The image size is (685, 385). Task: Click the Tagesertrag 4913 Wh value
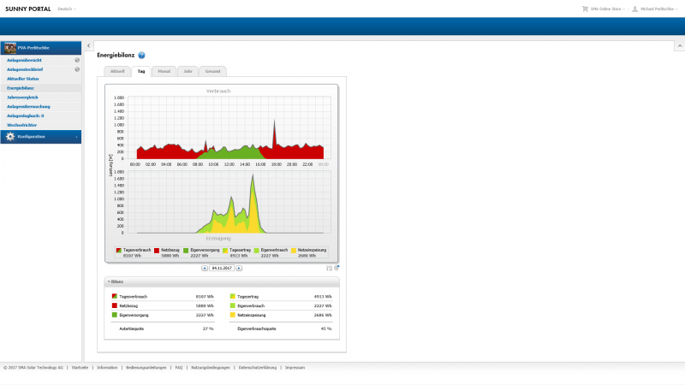point(323,296)
